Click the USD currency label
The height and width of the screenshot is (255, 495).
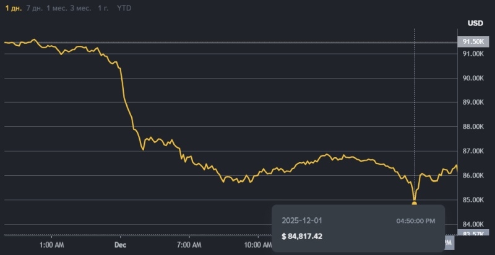tap(475, 24)
